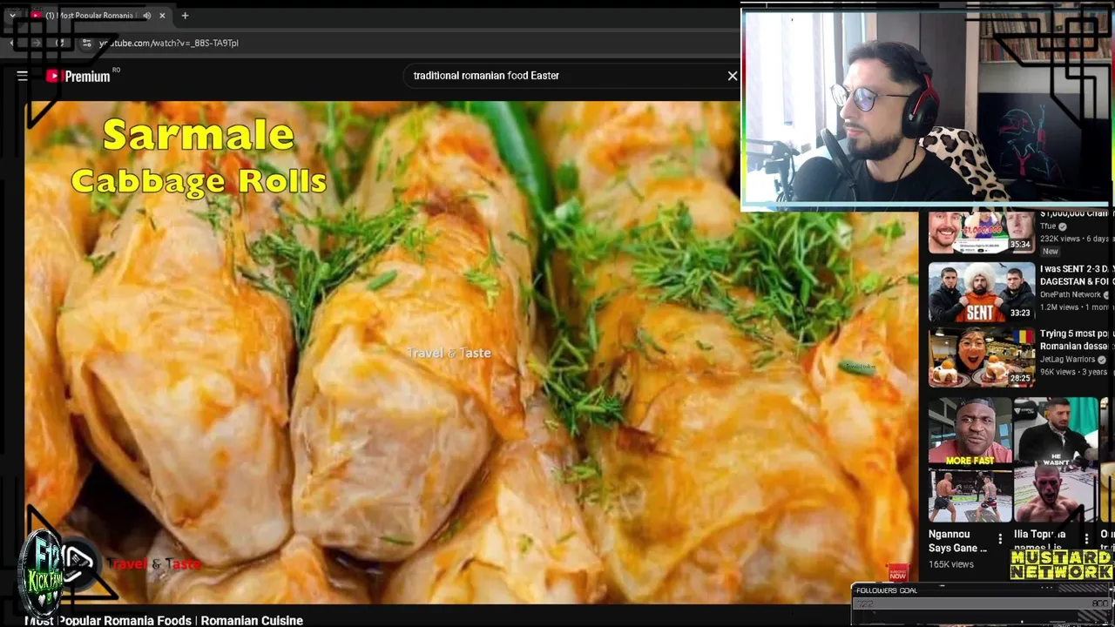Open the $1,000,000 Challenge video thumbnail
This screenshot has width=1115, height=627.
coord(982,233)
